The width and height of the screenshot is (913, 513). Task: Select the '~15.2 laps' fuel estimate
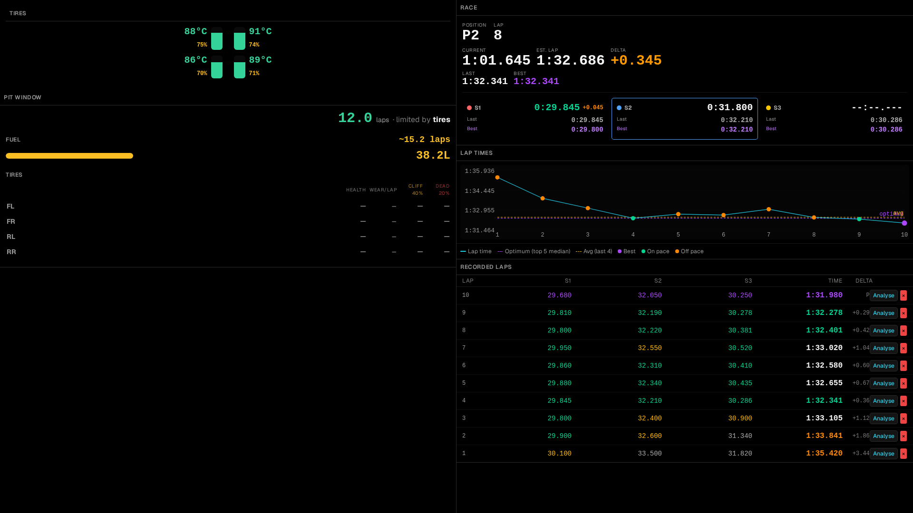coord(425,140)
